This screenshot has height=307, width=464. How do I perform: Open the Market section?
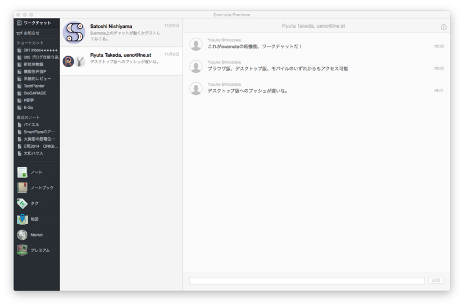click(30, 235)
